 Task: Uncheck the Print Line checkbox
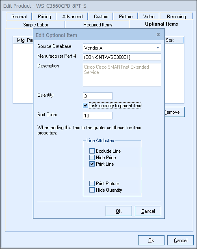tap(92, 164)
